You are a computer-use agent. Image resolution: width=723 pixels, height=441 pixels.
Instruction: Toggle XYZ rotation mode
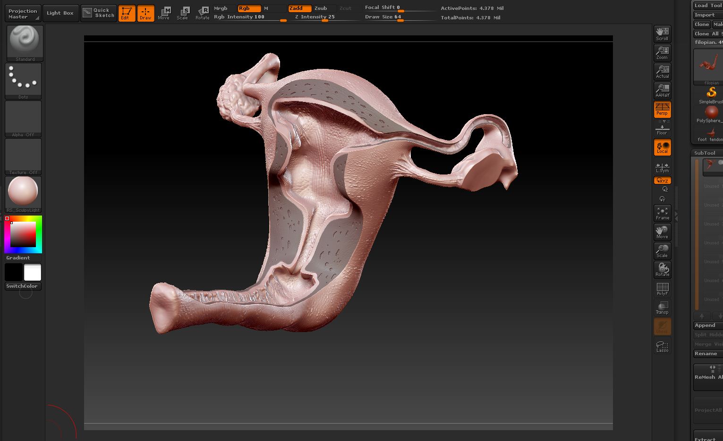pos(662,180)
